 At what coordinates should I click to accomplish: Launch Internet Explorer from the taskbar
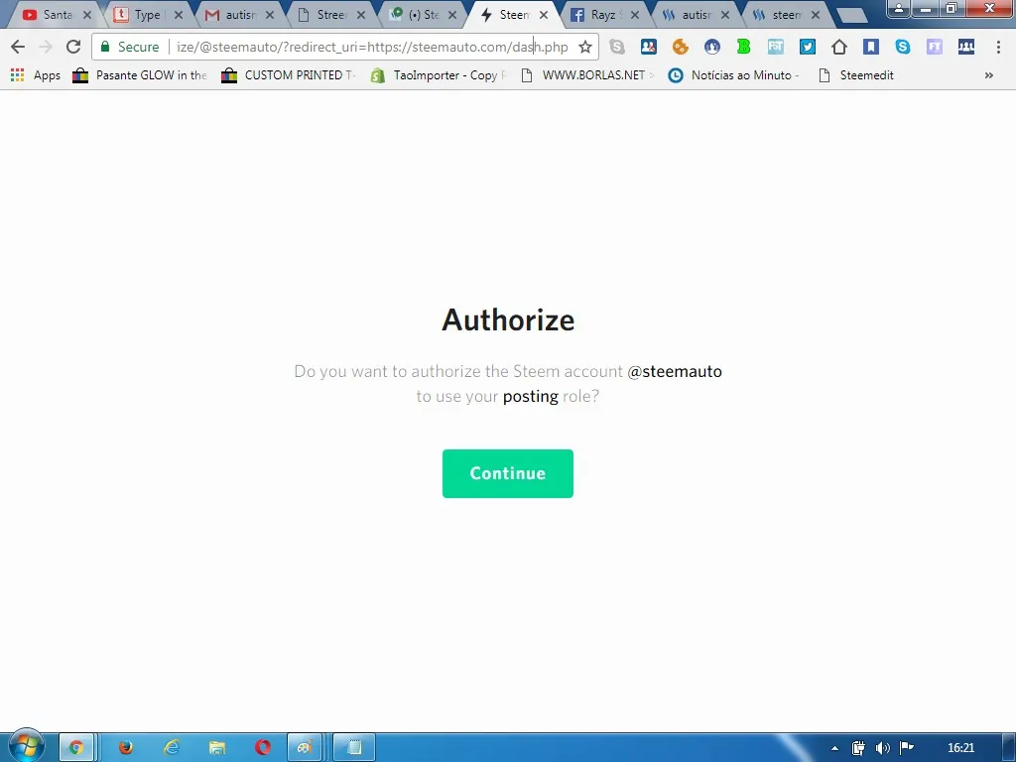(x=172, y=748)
